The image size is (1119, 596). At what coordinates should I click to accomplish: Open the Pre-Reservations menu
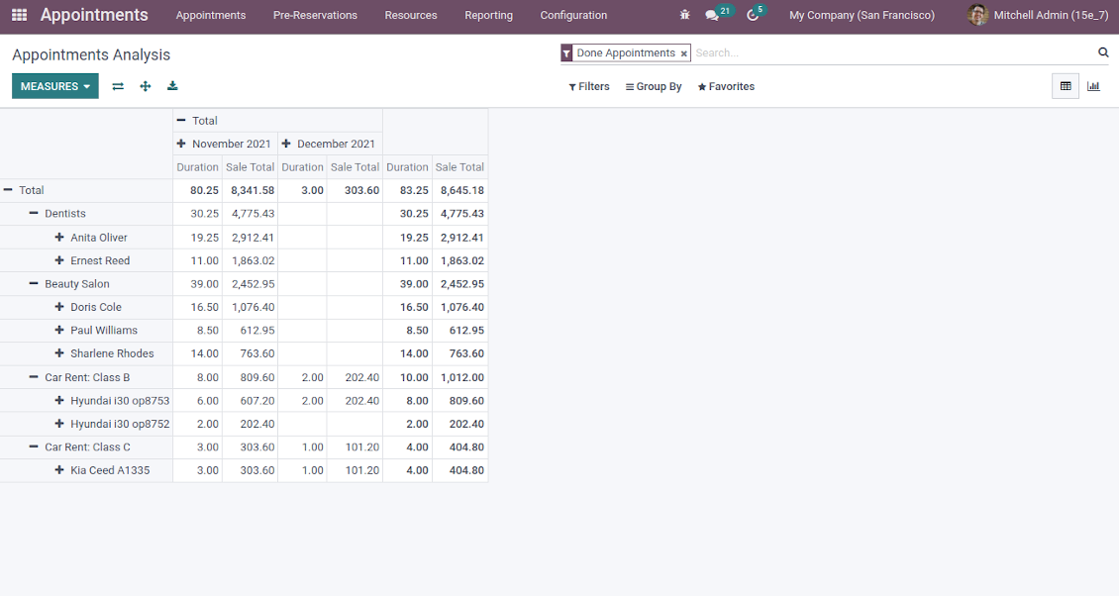[315, 15]
